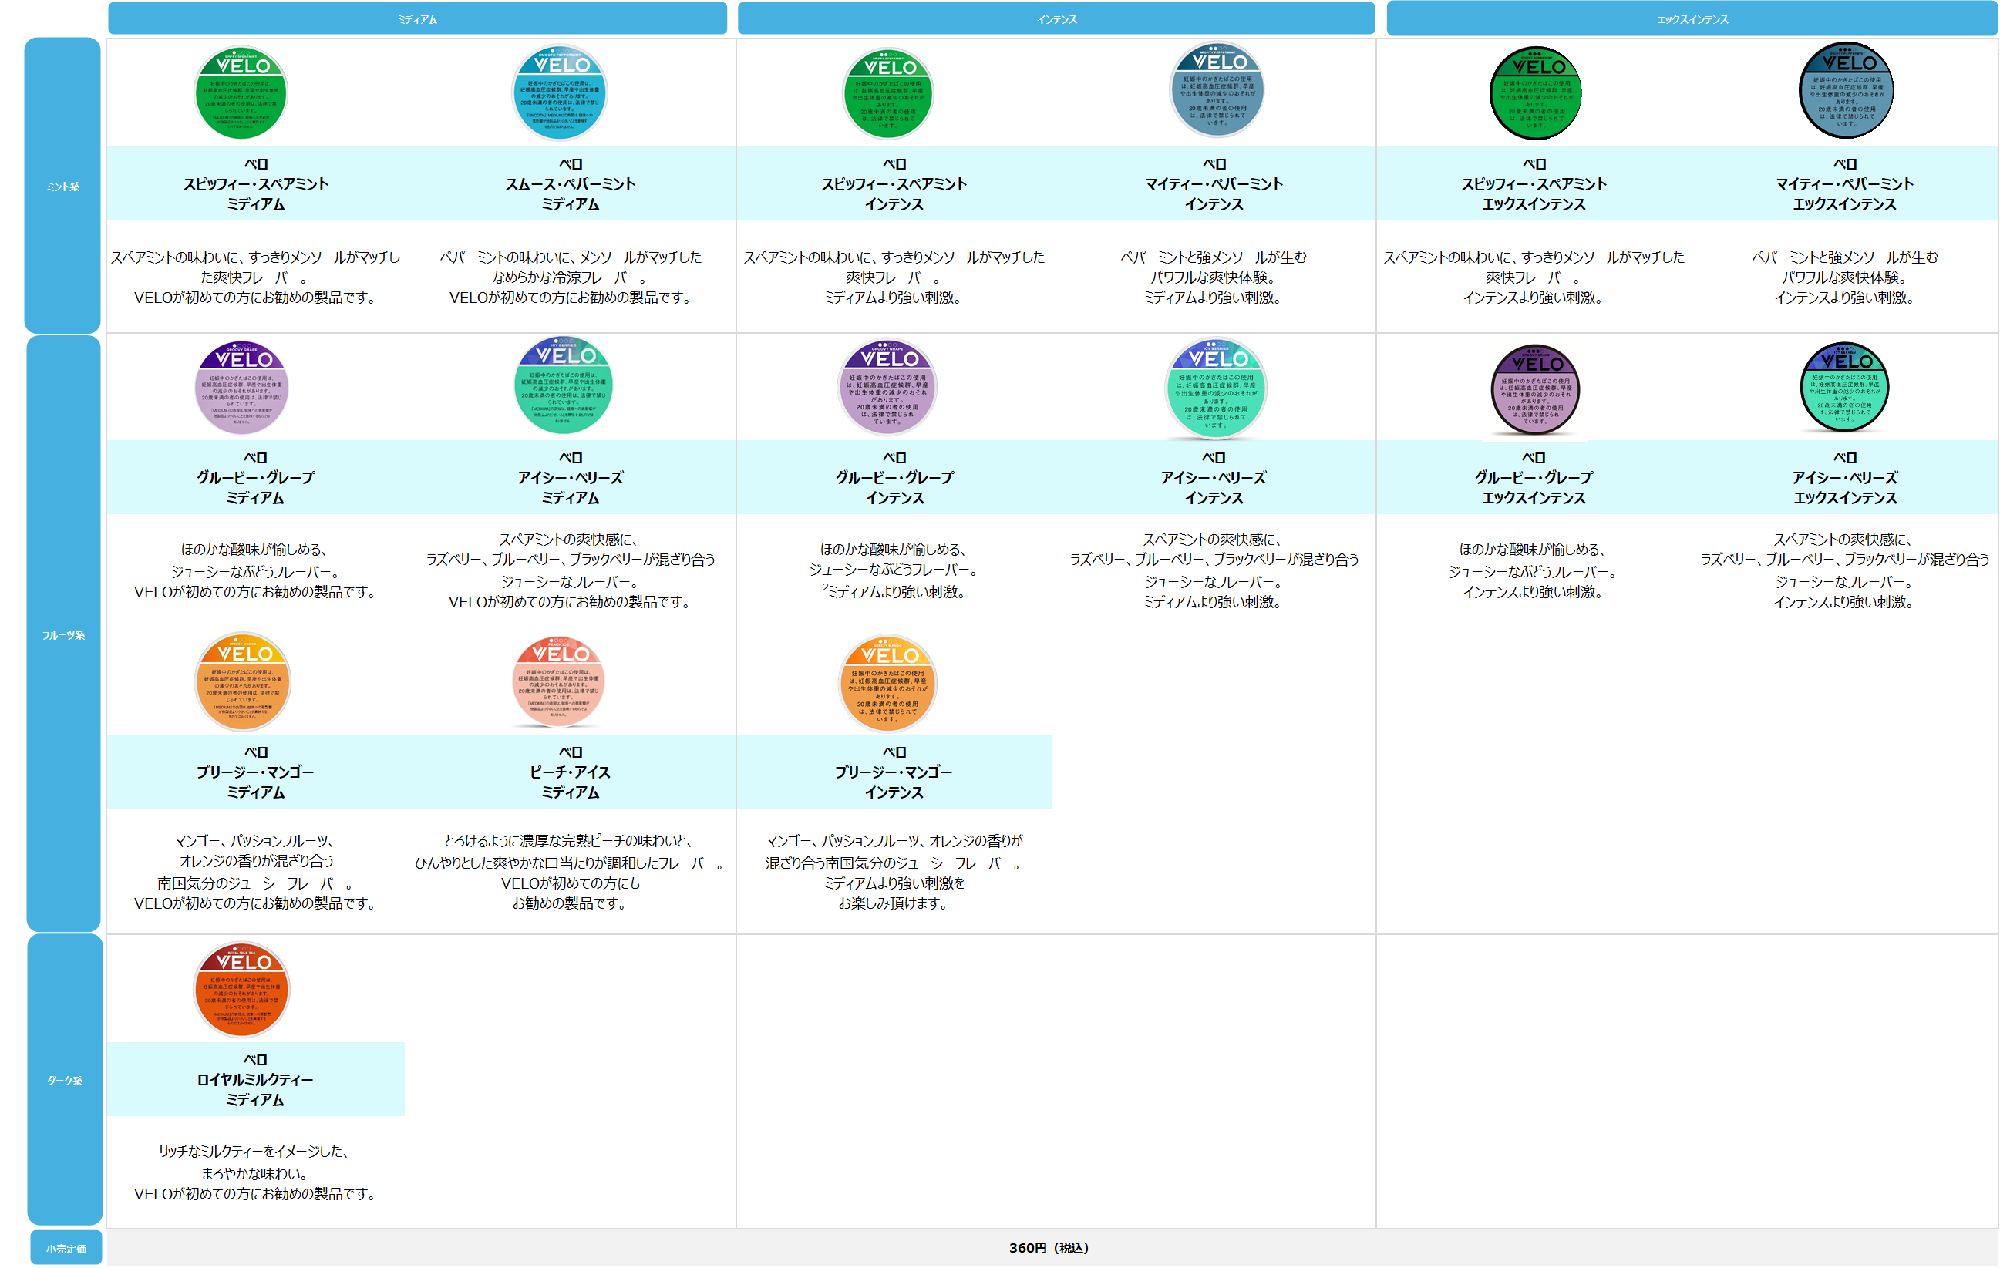This screenshot has width=2000, height=1268.
Task: Select the ミント系 category label
Action: click(63, 186)
